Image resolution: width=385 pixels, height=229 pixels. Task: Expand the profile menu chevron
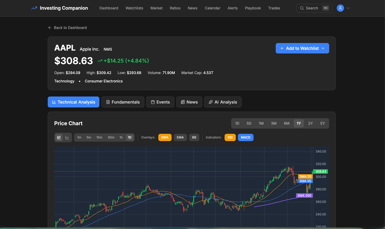tap(348, 8)
